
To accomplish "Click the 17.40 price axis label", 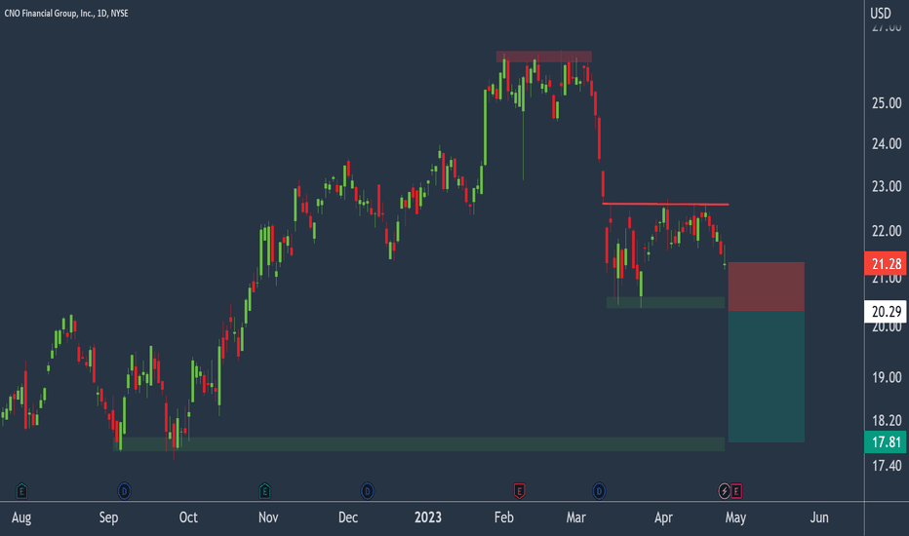I will [887, 465].
